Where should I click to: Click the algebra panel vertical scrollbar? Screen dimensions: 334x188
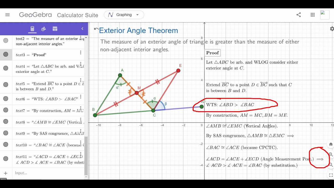pos(86,156)
